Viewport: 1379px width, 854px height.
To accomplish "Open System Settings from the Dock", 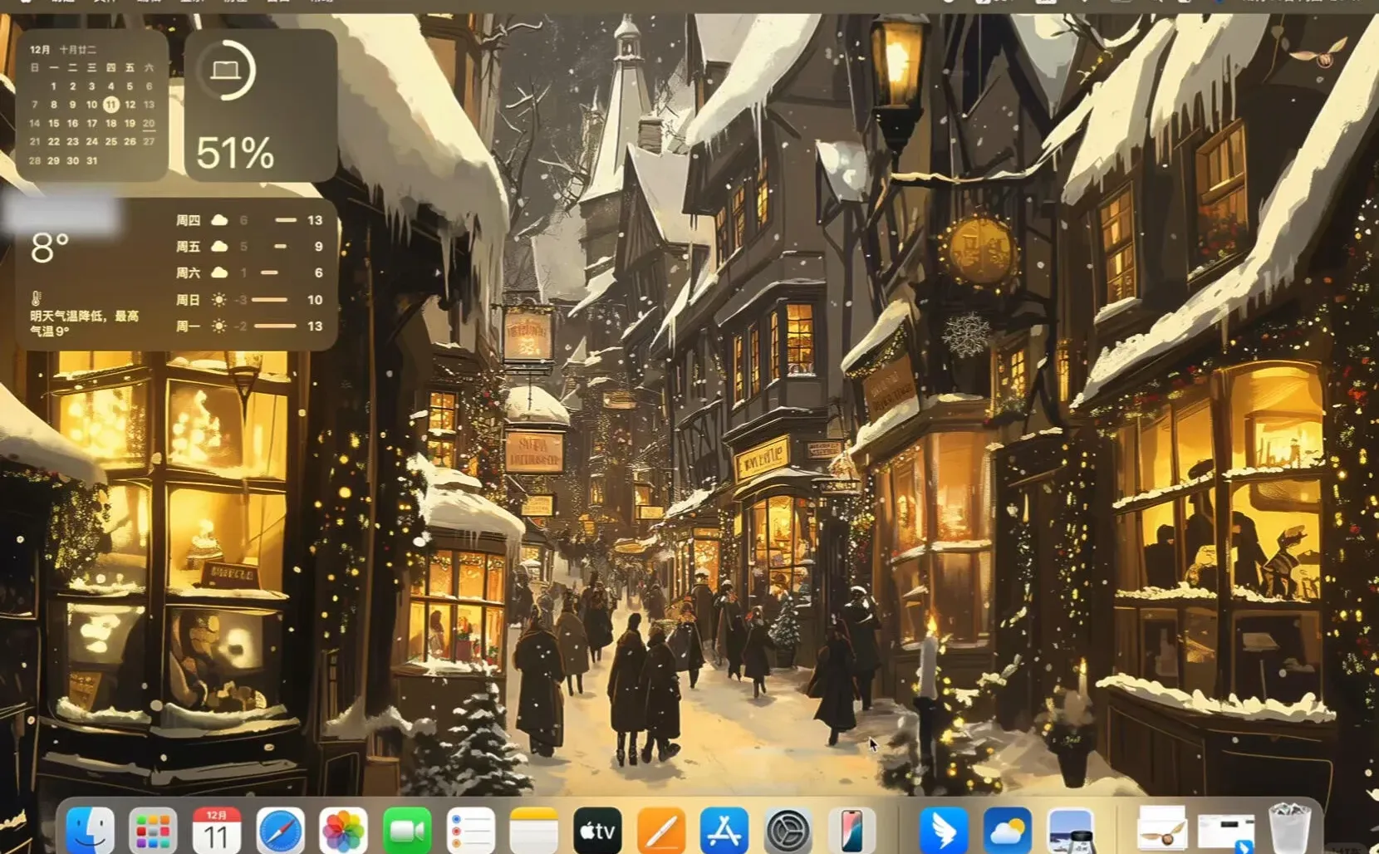I will [788, 830].
